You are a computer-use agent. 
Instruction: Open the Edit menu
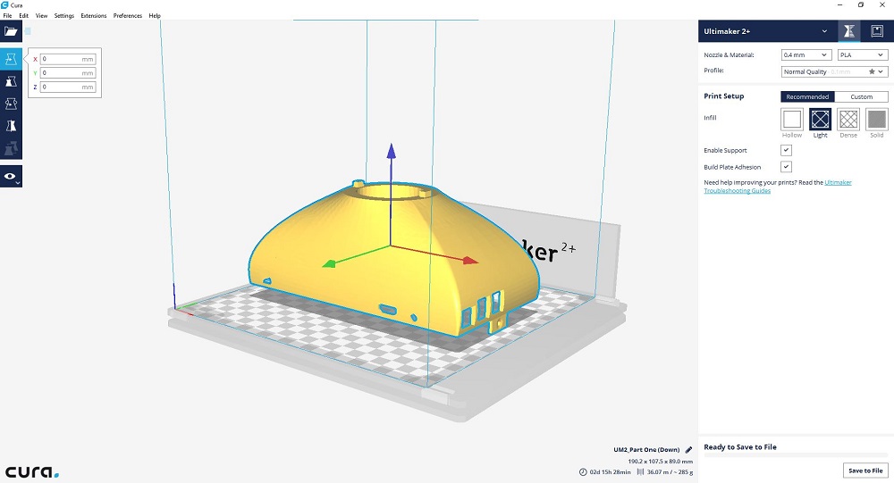coord(23,16)
